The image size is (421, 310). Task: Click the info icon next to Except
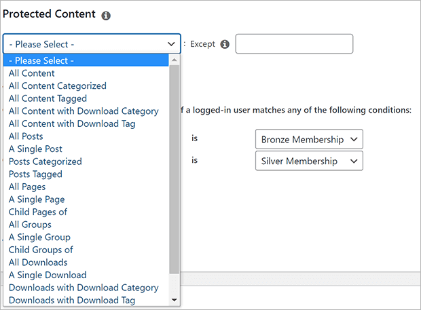pyautogui.click(x=225, y=44)
